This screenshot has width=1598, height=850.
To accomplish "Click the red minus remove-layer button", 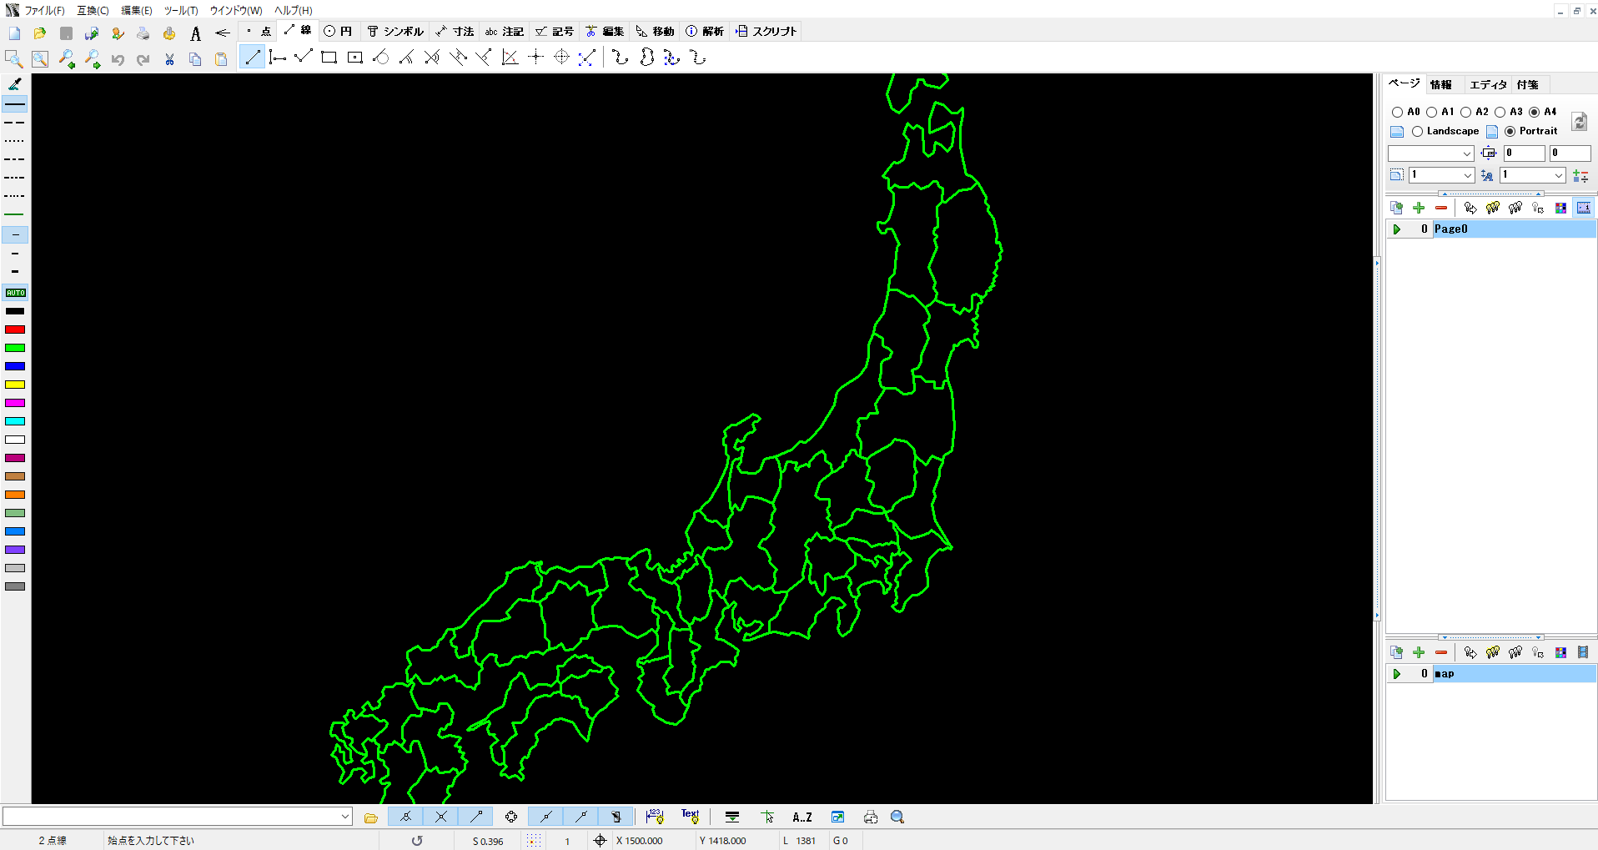I will (1440, 652).
